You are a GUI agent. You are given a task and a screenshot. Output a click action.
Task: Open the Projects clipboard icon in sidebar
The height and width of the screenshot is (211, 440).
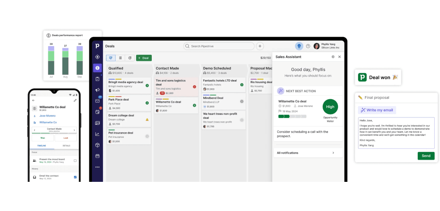tap(97, 79)
